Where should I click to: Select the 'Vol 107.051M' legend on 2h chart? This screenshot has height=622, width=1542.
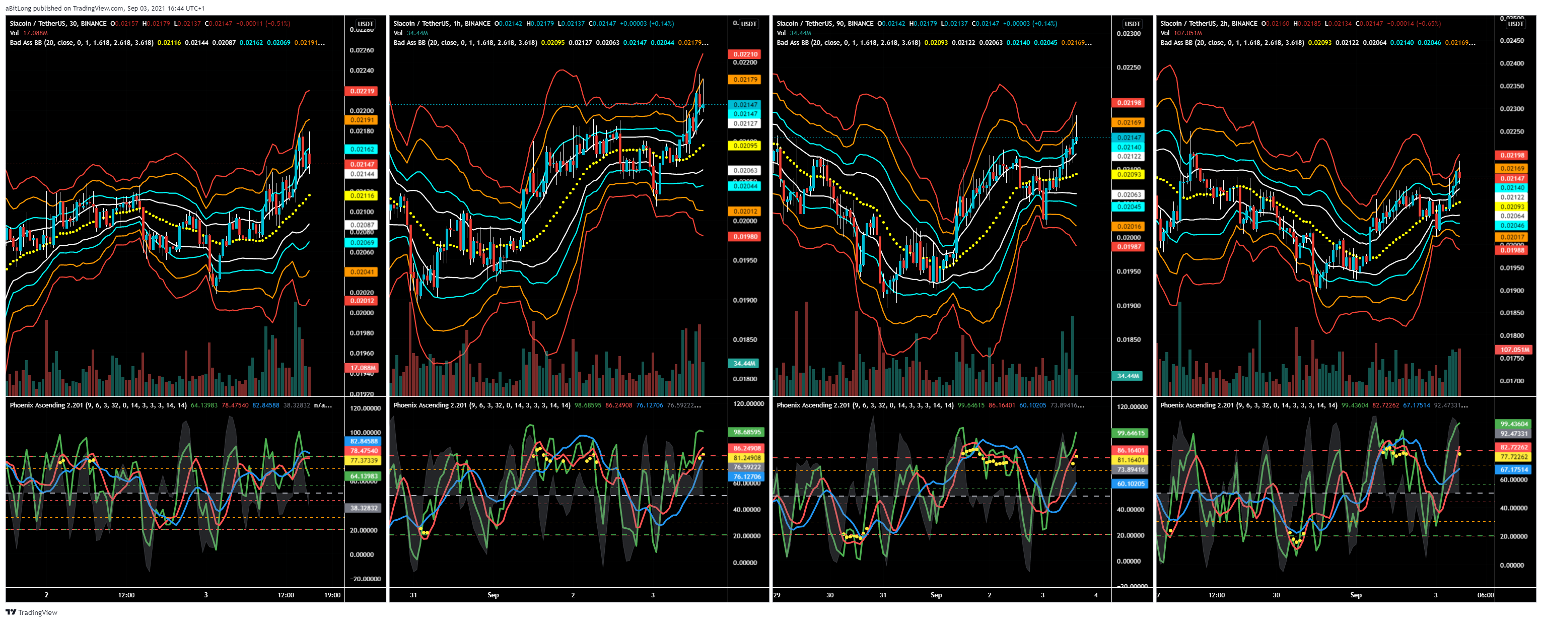point(1181,33)
